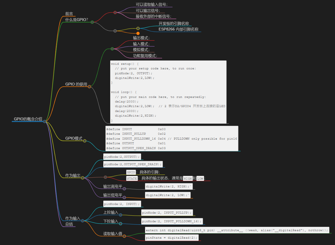Collapse the 什么是GPIO? branch circle
This screenshot has width=335, height=245.
pyautogui.click(x=92, y=22)
